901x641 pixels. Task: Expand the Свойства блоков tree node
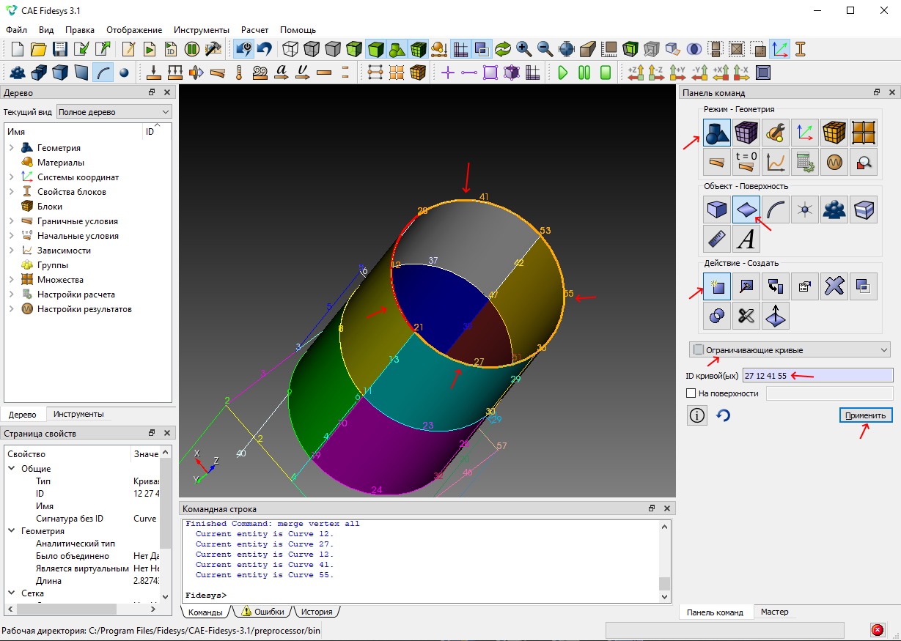click(12, 192)
